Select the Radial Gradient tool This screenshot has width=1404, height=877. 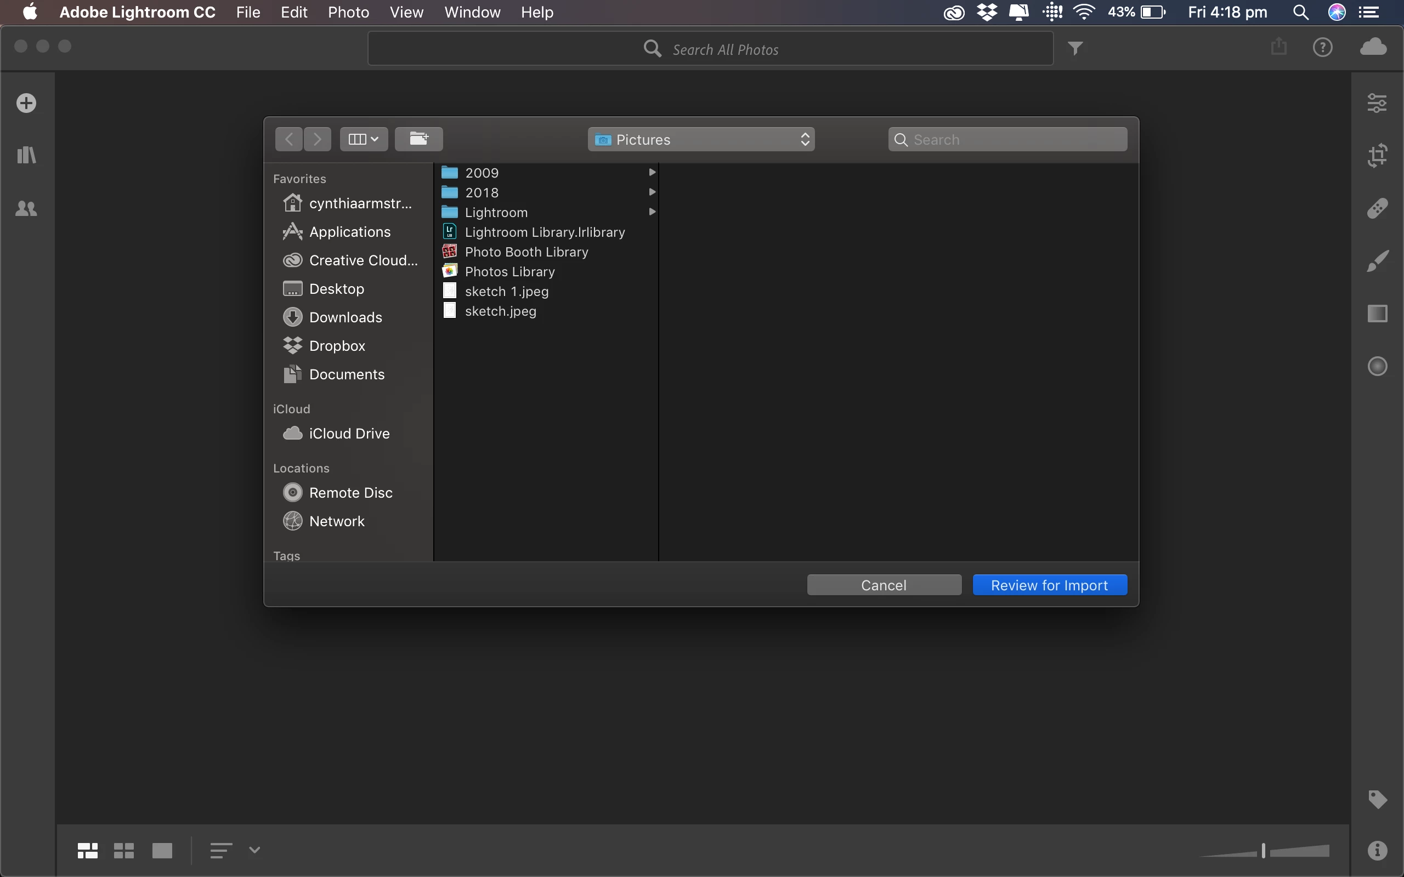click(x=1377, y=366)
